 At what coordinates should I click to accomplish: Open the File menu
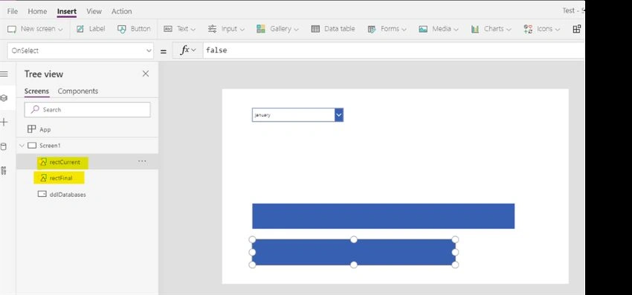[13, 11]
